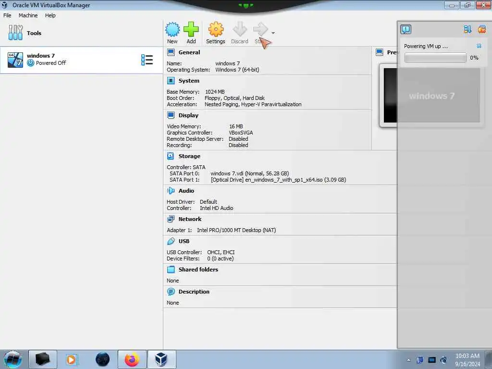Image resolution: width=492 pixels, height=369 pixels.
Task: Open the Help menu
Action: (x=50, y=15)
